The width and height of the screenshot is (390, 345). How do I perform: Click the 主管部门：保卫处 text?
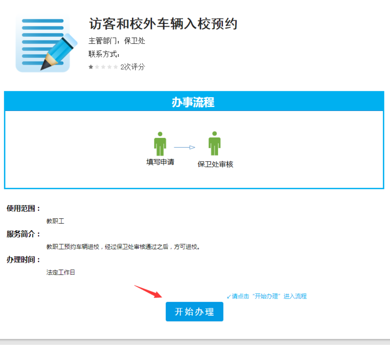coord(117,41)
